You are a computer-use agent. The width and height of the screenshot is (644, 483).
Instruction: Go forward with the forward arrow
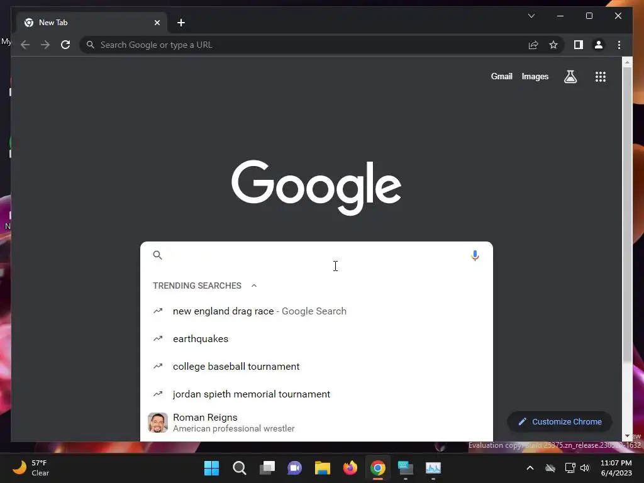(x=45, y=45)
